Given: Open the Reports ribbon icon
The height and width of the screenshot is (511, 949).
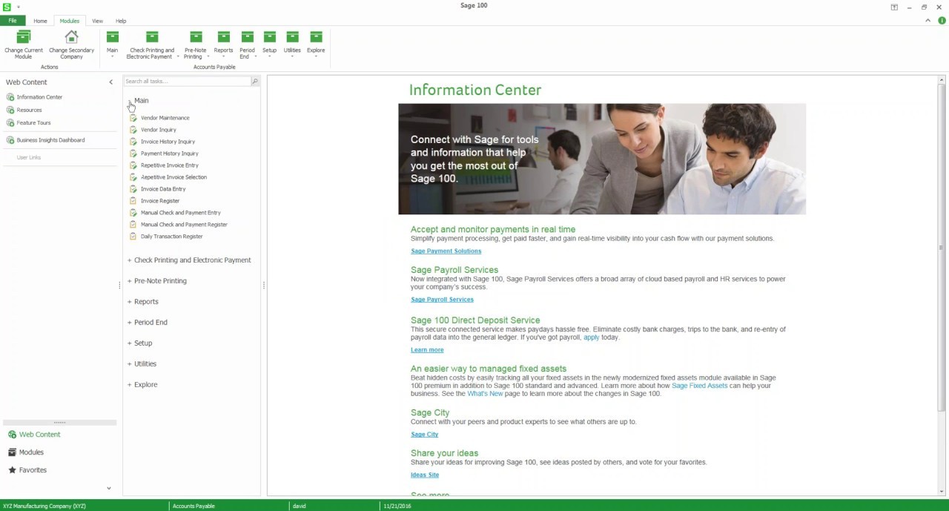Looking at the screenshot, I should pyautogui.click(x=223, y=38).
